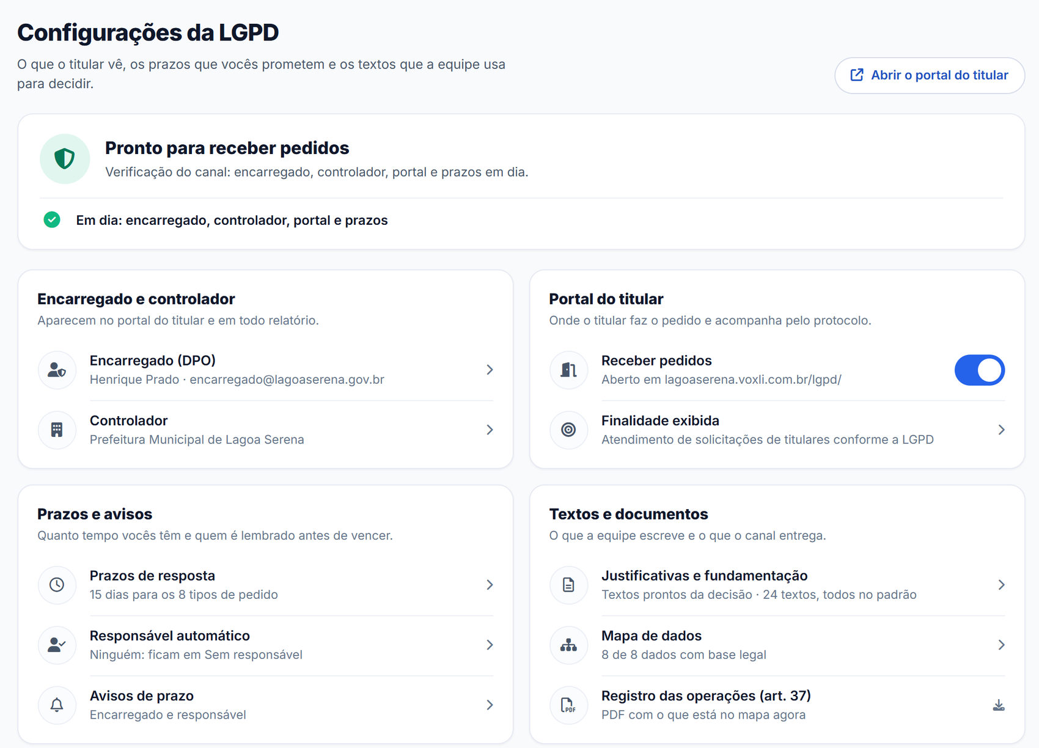The width and height of the screenshot is (1039, 748).
Task: Click the Prazos de resposta clock icon
Action: tap(57, 585)
